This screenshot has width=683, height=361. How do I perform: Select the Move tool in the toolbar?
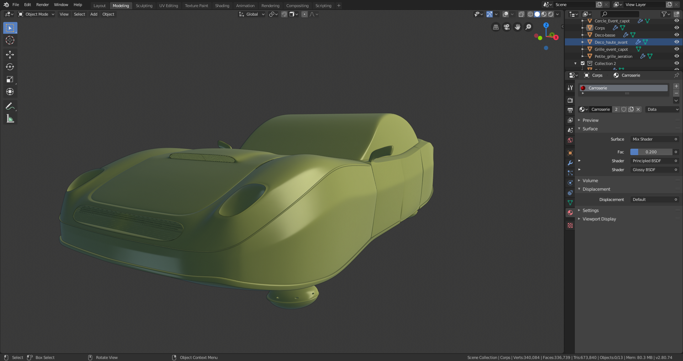pos(10,54)
